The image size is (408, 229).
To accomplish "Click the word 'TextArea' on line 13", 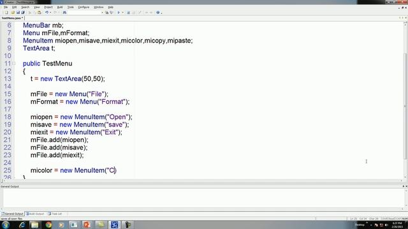I will (68, 79).
